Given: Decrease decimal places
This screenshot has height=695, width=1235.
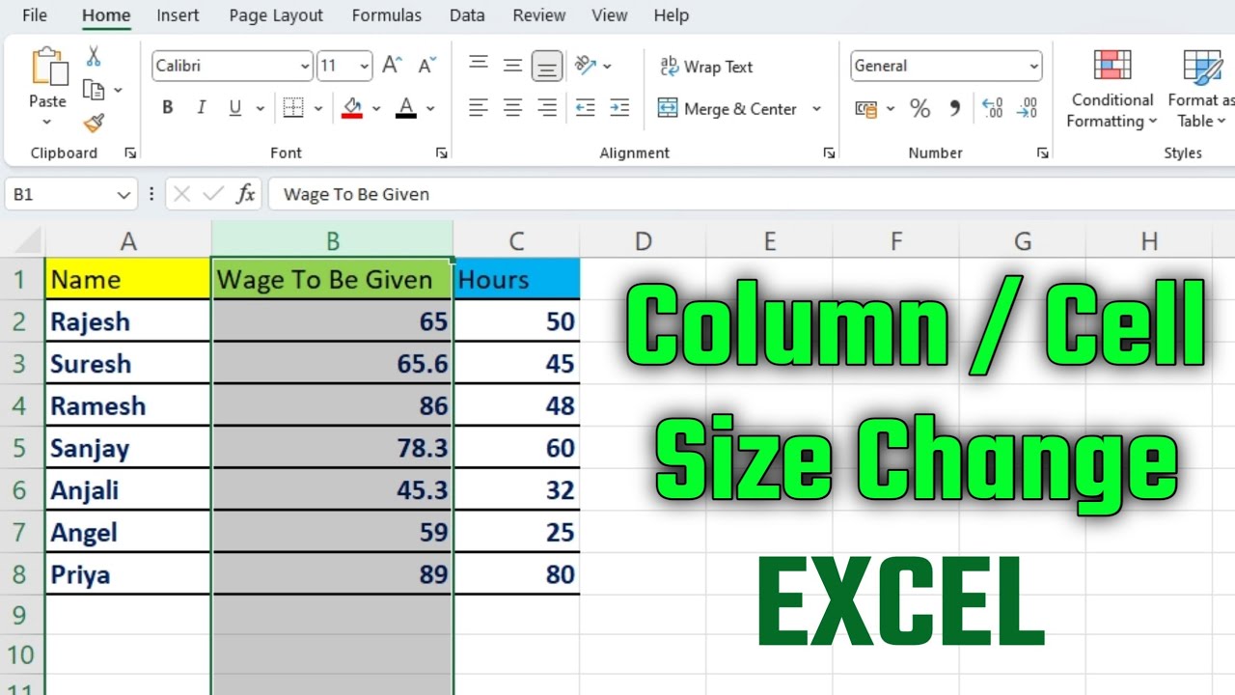Looking at the screenshot, I should [x=1027, y=109].
